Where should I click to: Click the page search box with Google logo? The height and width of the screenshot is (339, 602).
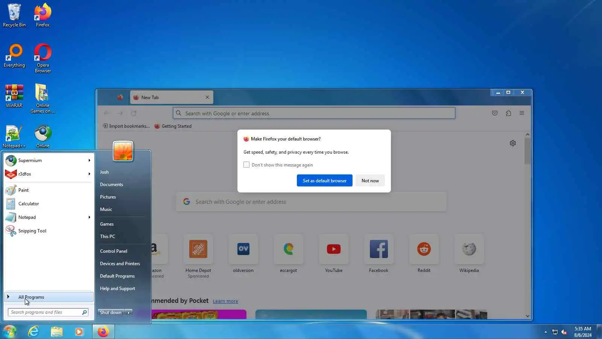(311, 202)
